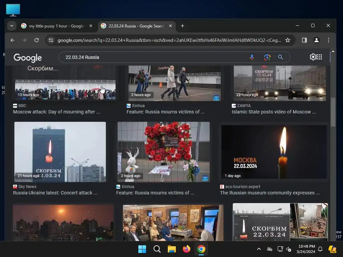Open Windows taskbar search
Viewport: 343px width, 257px height.
[x=157, y=249]
